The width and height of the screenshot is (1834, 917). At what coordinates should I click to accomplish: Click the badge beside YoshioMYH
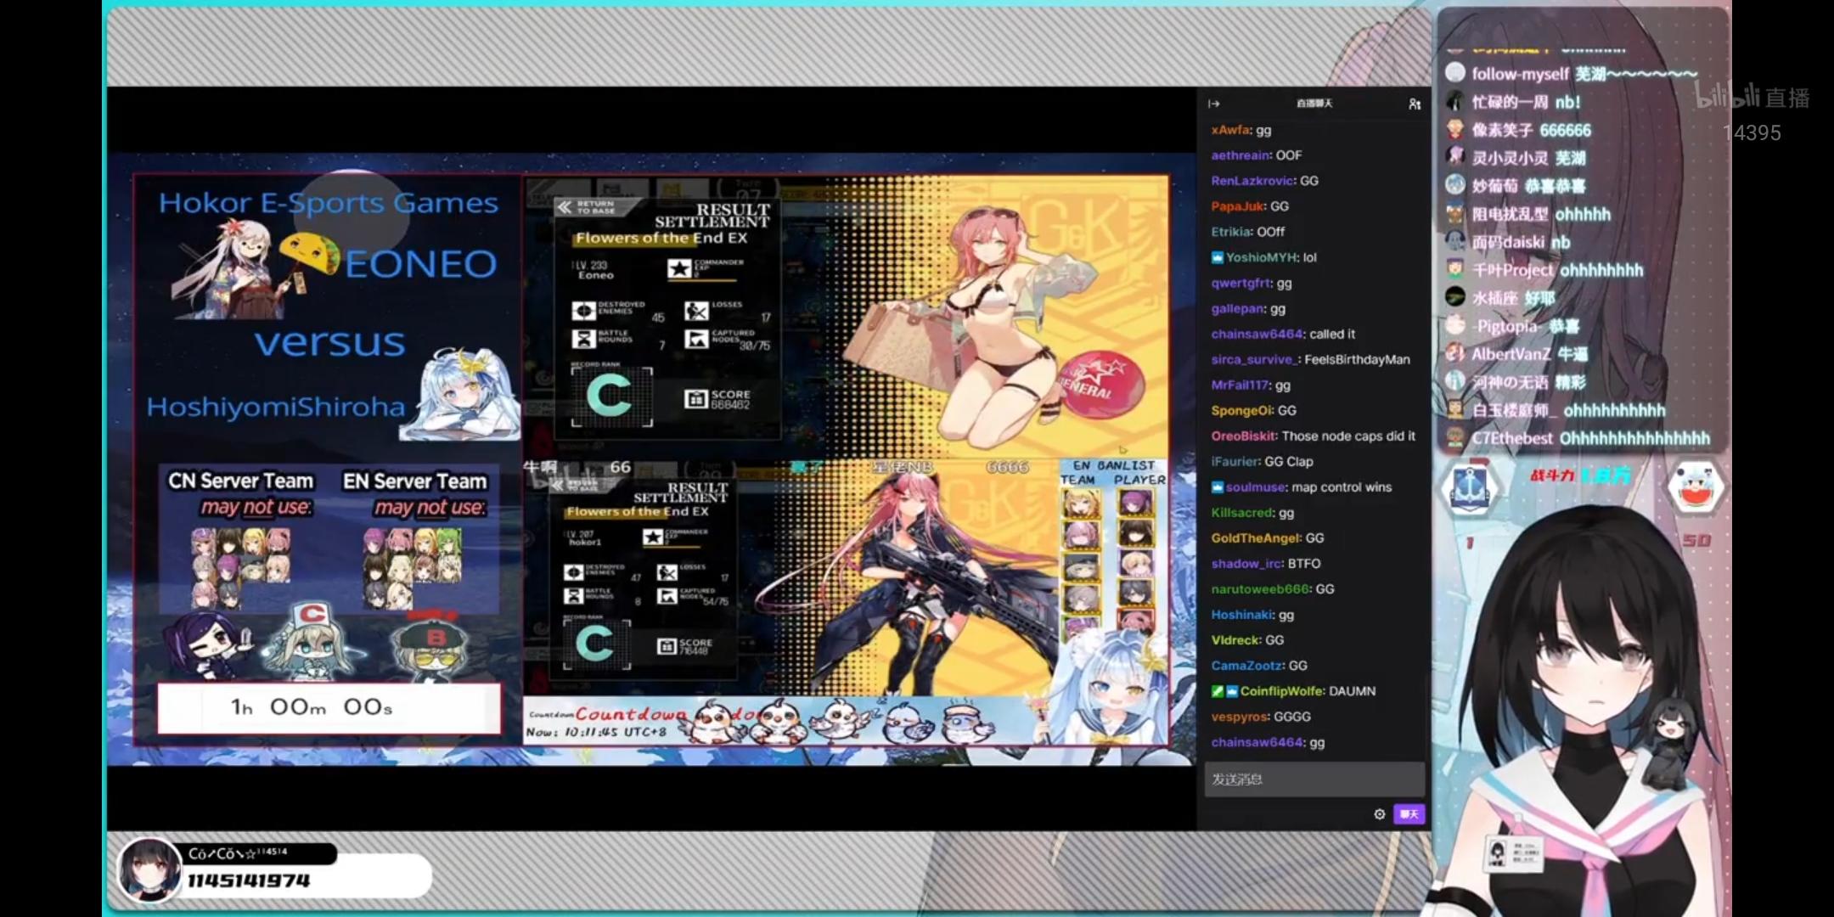[1218, 257]
